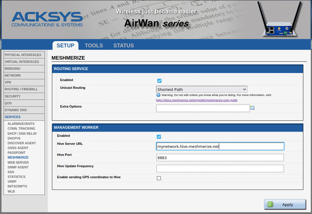Disable the Routing Service Enabled checkbox
This screenshot has width=312, height=214.
coord(159,81)
